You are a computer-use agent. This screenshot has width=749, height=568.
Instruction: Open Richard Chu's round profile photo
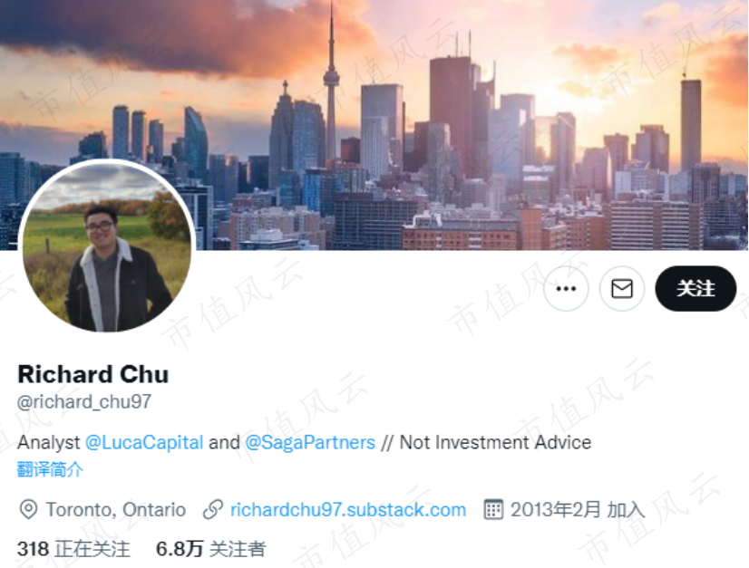[x=107, y=246]
